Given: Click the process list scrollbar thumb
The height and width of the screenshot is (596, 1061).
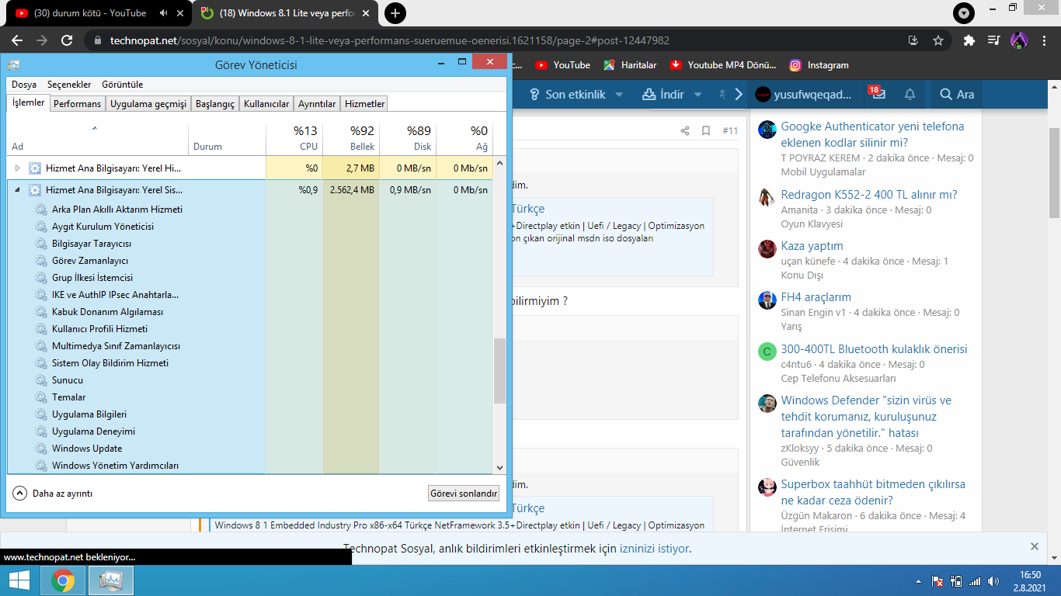Looking at the screenshot, I should pos(499,371).
